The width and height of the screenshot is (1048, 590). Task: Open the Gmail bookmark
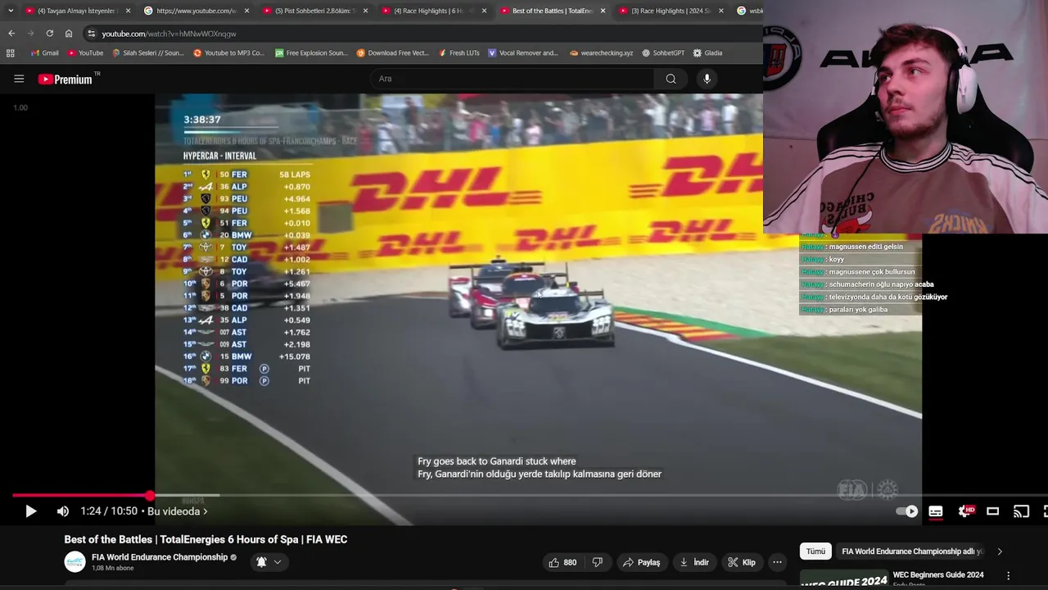pyautogui.click(x=44, y=52)
